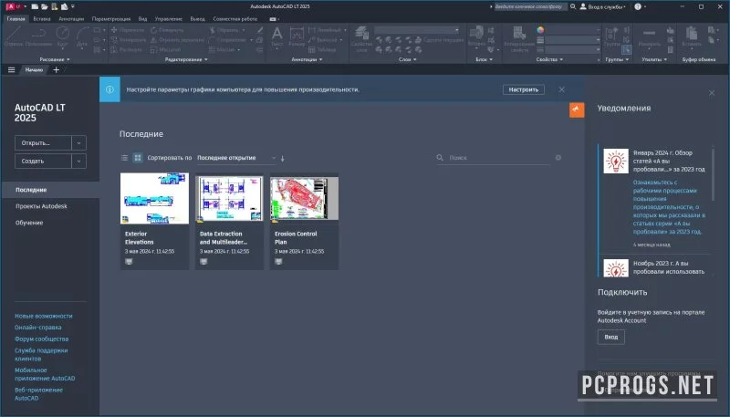This screenshot has width=730, height=417.
Task: Choose the Scale (Масштаб) tool
Action: tap(165, 49)
